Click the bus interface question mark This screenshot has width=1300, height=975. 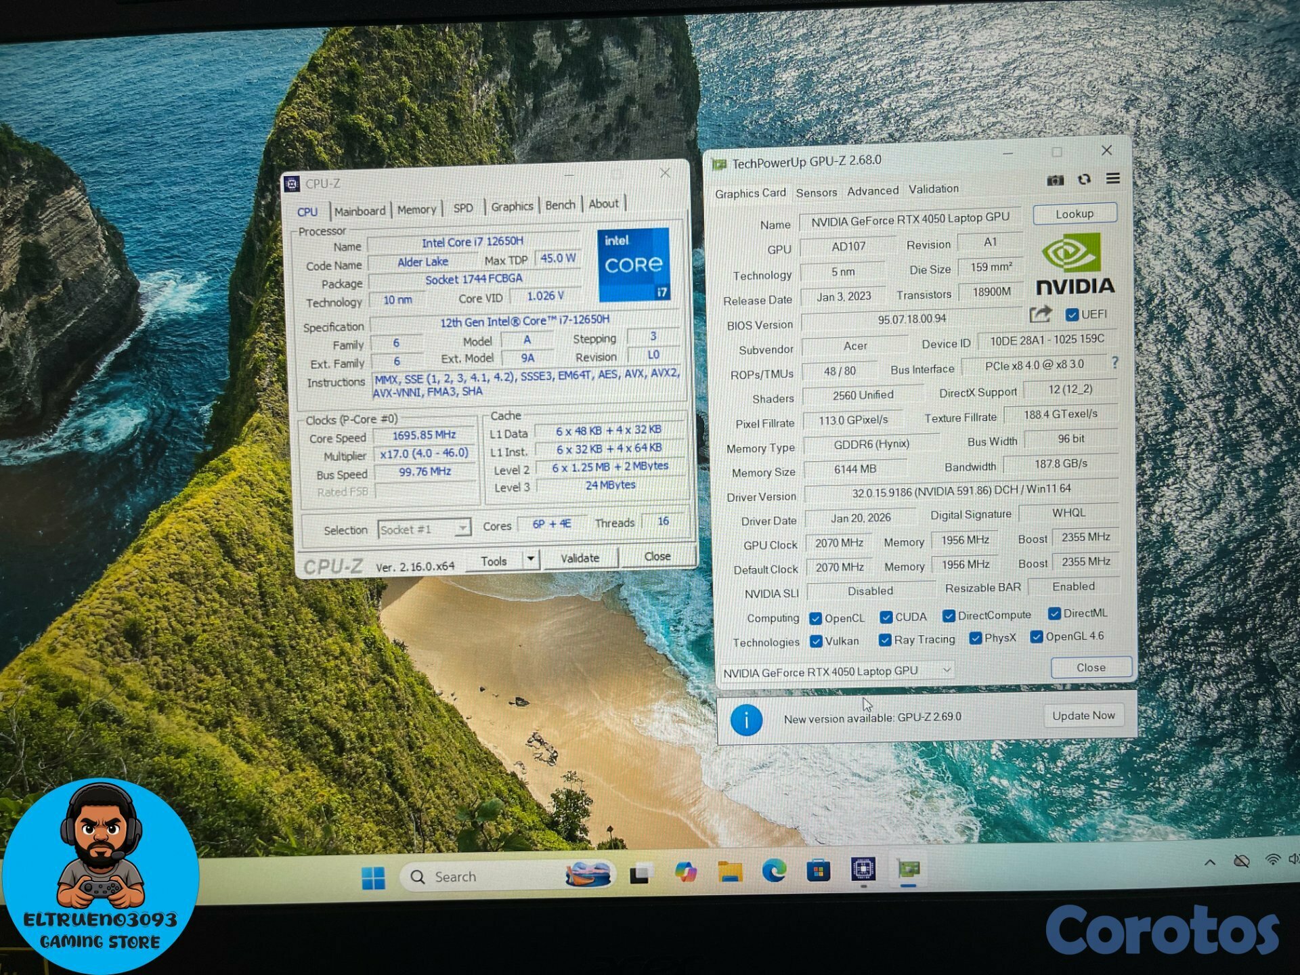(x=1114, y=364)
